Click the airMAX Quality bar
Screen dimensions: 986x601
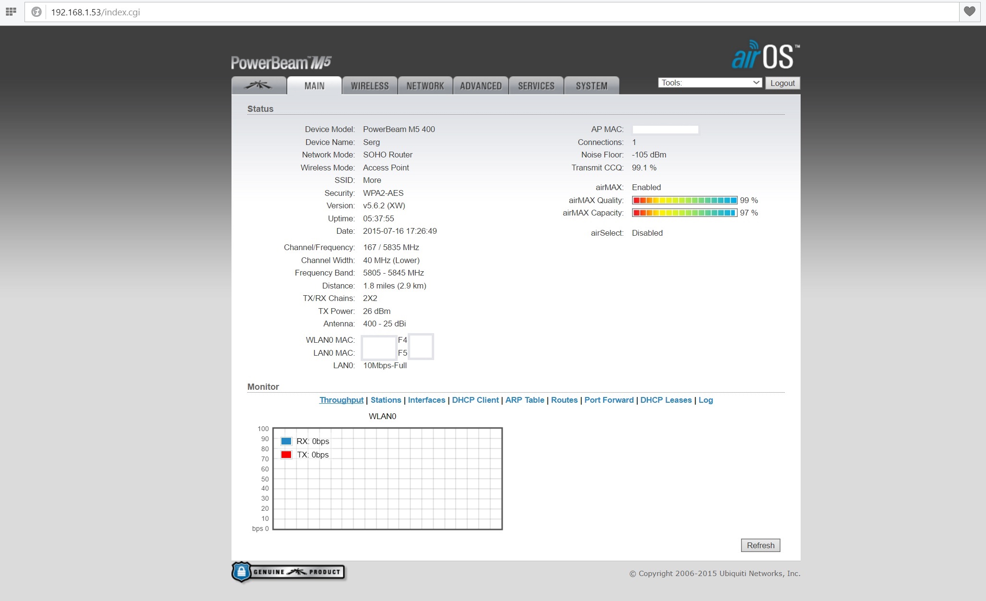(684, 200)
